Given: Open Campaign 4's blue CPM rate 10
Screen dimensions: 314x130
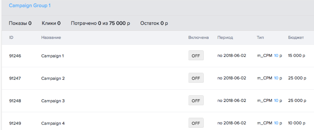Looking at the screenshot, I should (x=276, y=123).
